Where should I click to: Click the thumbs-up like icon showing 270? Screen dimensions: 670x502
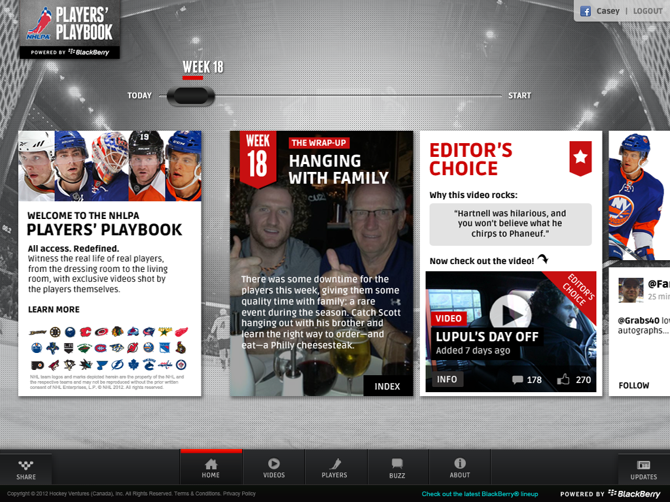pyautogui.click(x=563, y=379)
